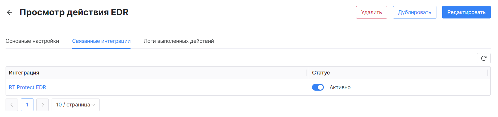Click the Статус column resize handle
The height and width of the screenshot is (117, 498).
click(x=488, y=73)
